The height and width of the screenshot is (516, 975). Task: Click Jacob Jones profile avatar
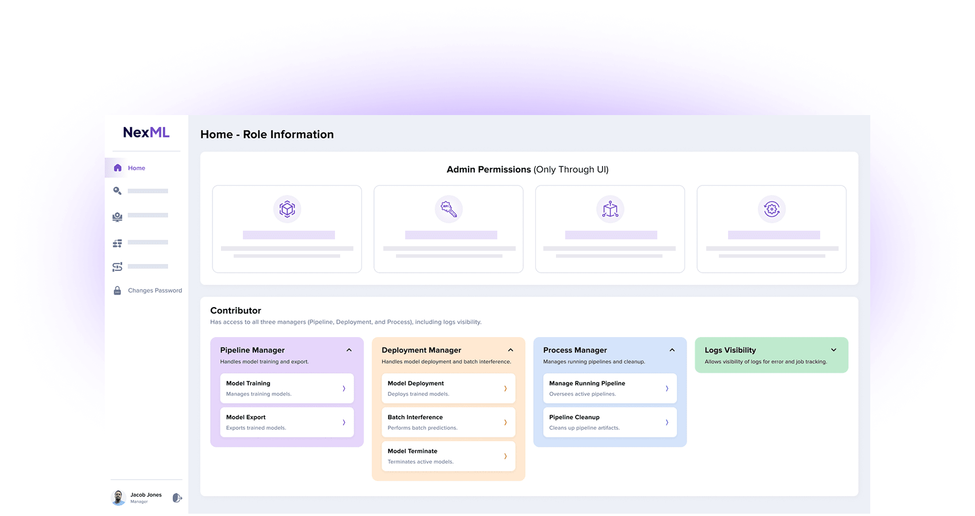point(119,498)
